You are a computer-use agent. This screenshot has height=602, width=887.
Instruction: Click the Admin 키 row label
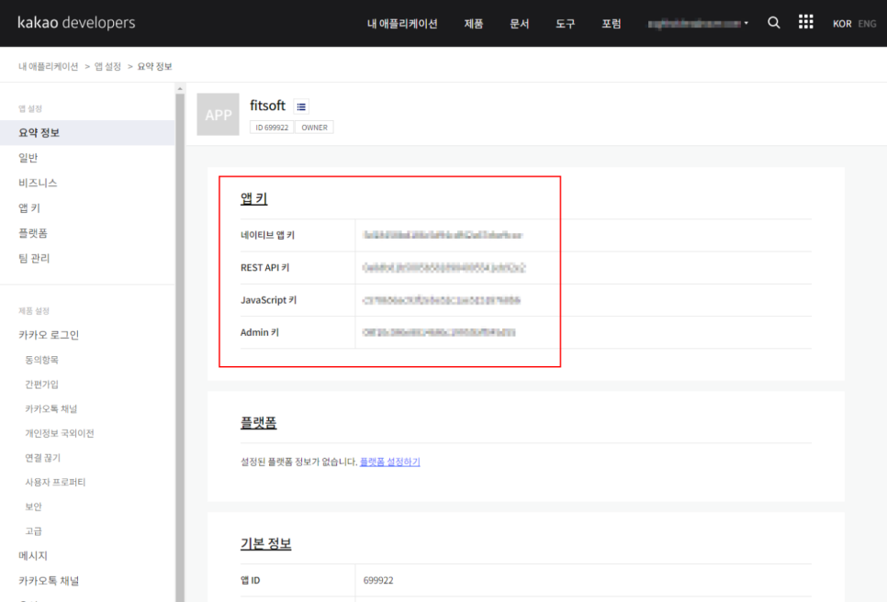coord(260,332)
